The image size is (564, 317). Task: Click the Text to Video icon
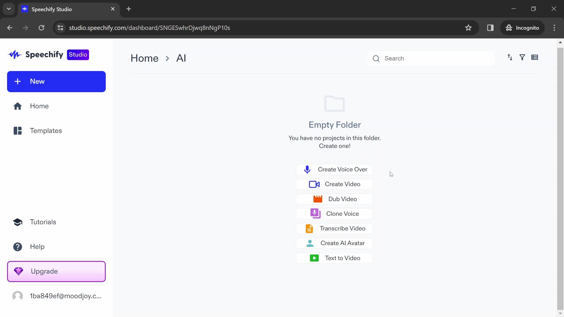[x=314, y=258]
